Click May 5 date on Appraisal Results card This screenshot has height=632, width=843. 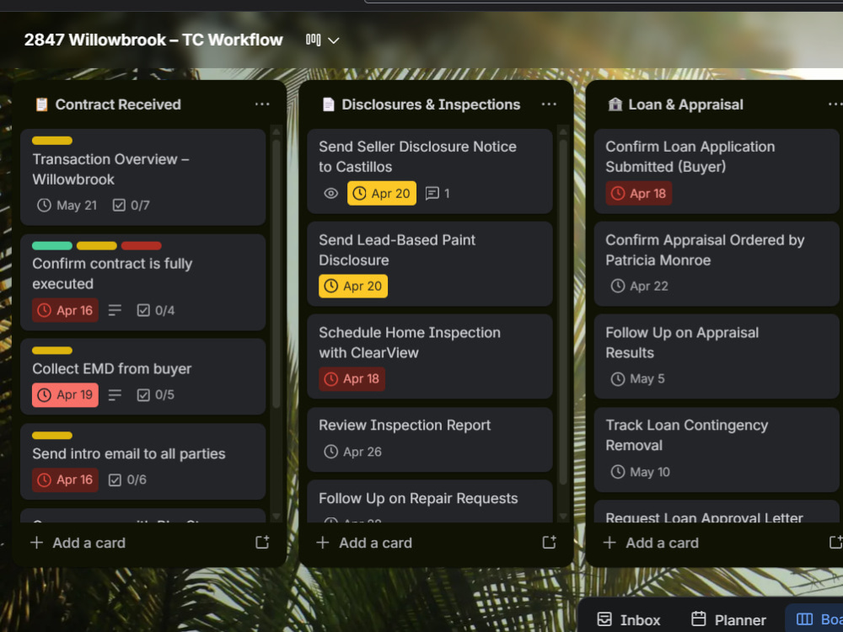[x=638, y=379]
